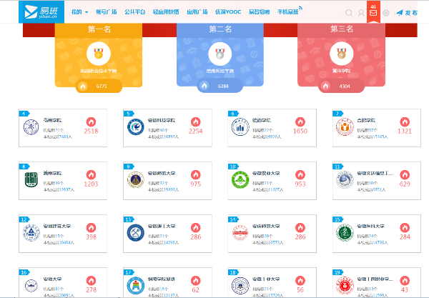Click the school logo on rank 4 card

[31, 127]
